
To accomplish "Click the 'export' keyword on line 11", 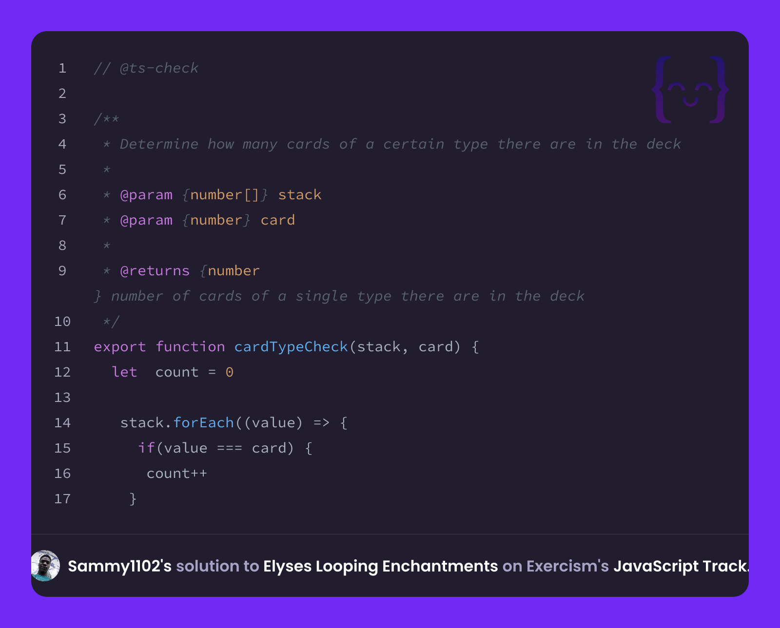I will (x=120, y=347).
